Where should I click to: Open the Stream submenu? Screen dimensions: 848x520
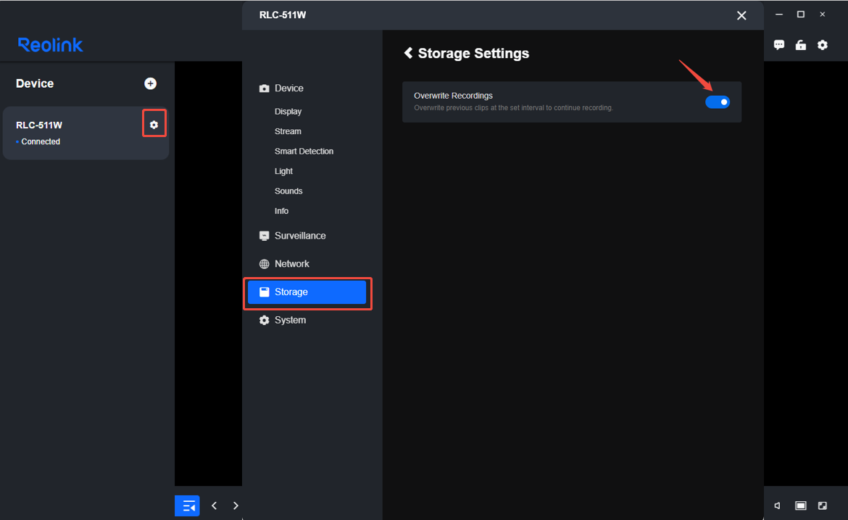[288, 131]
